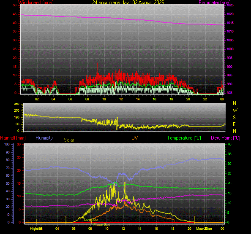Select the green 25 temperature axis value
The image size is (251, 234).
click(x=229, y=173)
